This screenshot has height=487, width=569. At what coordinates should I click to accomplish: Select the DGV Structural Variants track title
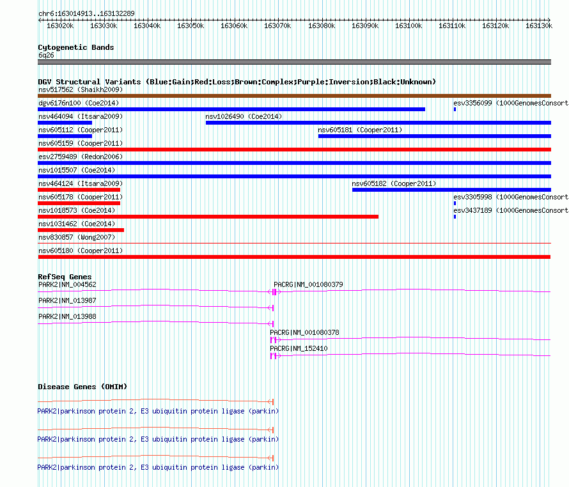237,82
